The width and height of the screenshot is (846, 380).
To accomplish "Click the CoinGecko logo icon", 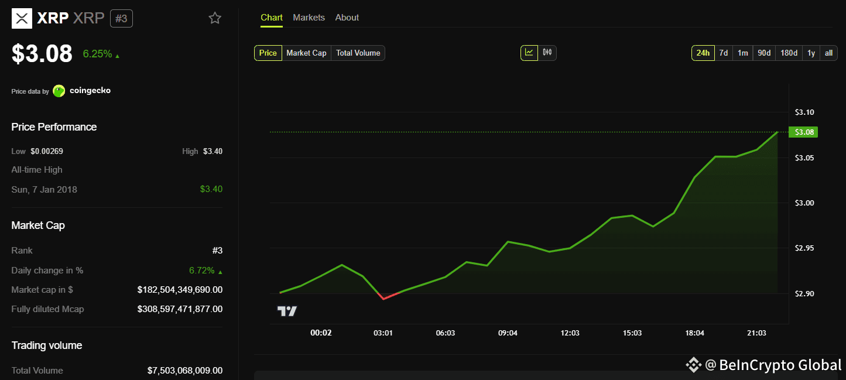I will pyautogui.click(x=59, y=91).
